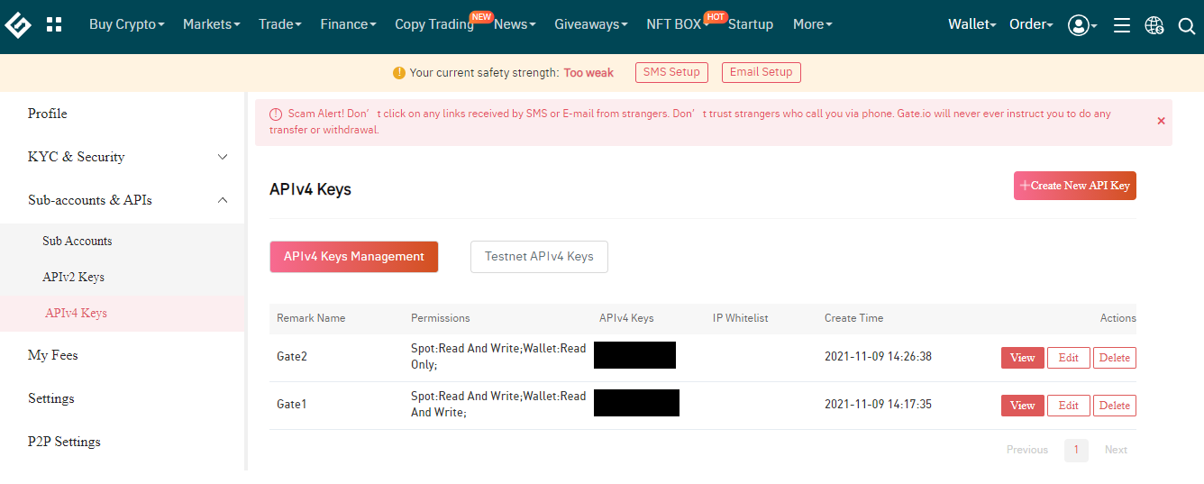The image size is (1204, 484).
Task: Click Gate2 permissions text
Action: [498, 357]
